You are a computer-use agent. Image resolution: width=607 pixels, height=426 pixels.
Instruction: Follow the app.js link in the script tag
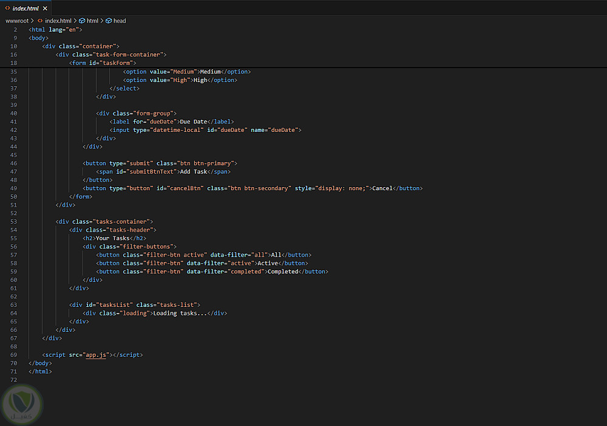coord(97,355)
